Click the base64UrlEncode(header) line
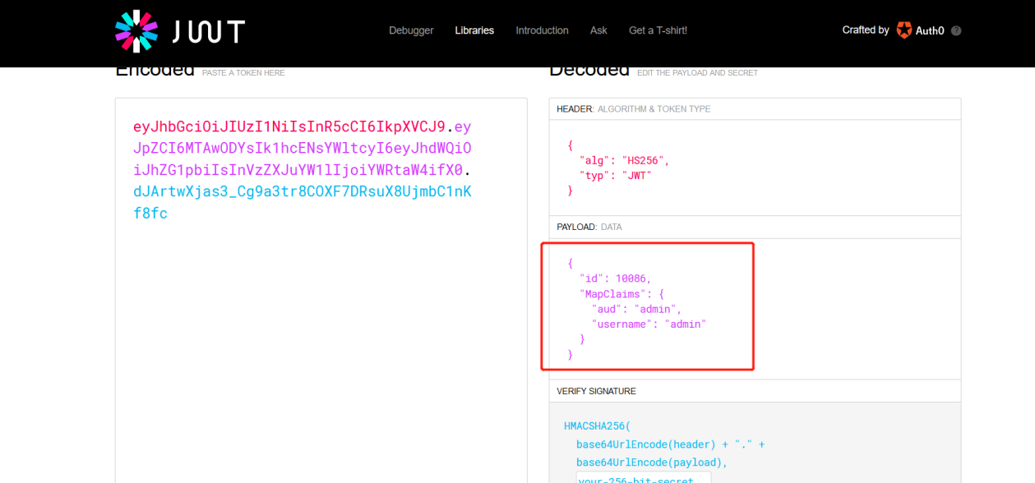1035x483 pixels. pos(671,444)
